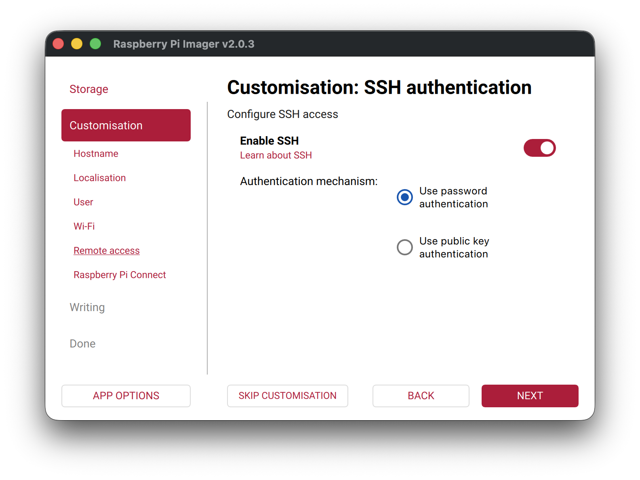Navigate to the Storage step
The height and width of the screenshot is (480, 640).
(x=89, y=89)
